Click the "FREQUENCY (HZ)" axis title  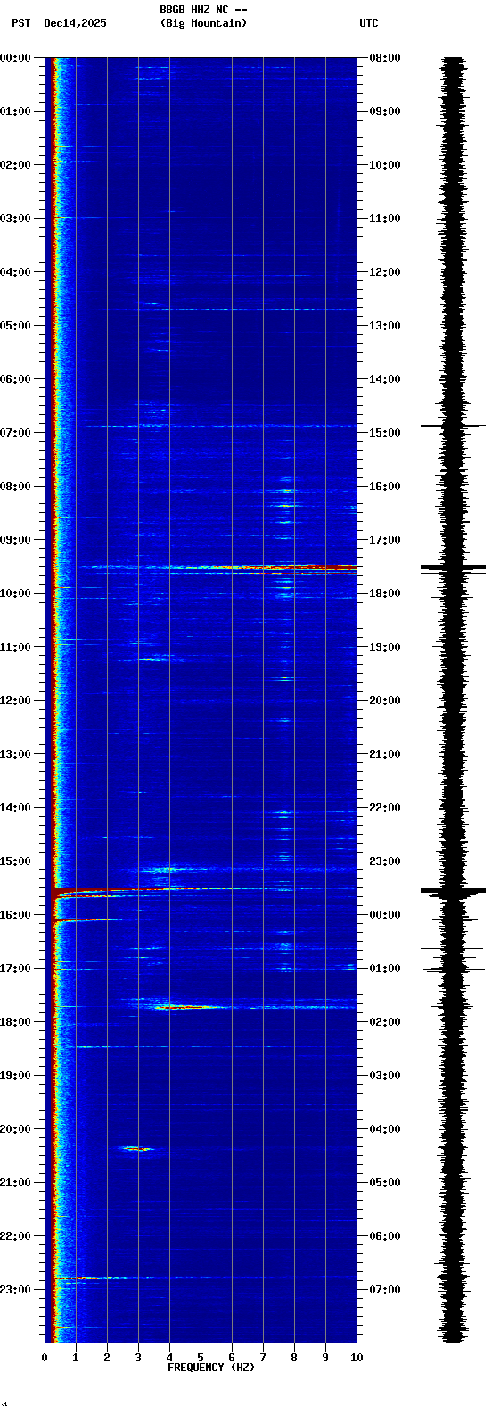[x=211, y=1368]
